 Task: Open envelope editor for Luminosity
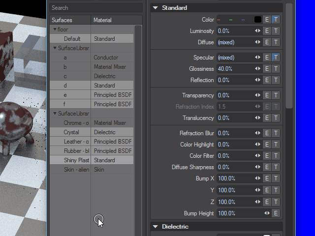pyautogui.click(x=267, y=31)
